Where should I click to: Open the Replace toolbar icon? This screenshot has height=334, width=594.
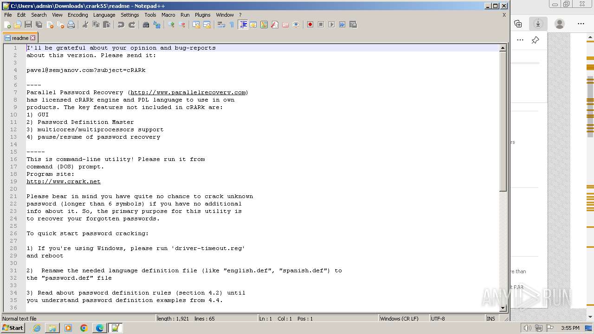point(157,25)
